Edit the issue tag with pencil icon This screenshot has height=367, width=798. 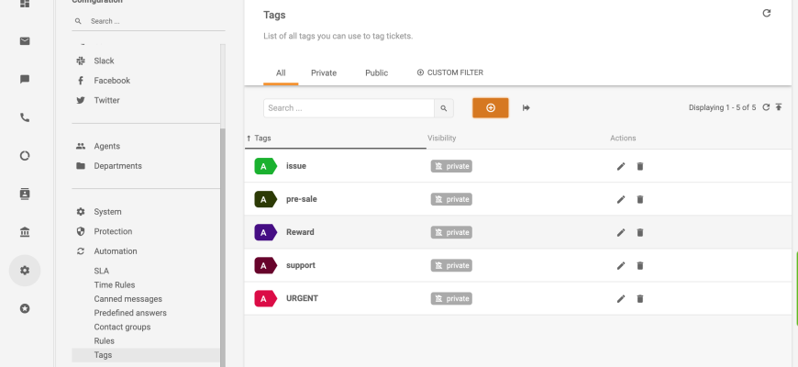click(x=621, y=166)
